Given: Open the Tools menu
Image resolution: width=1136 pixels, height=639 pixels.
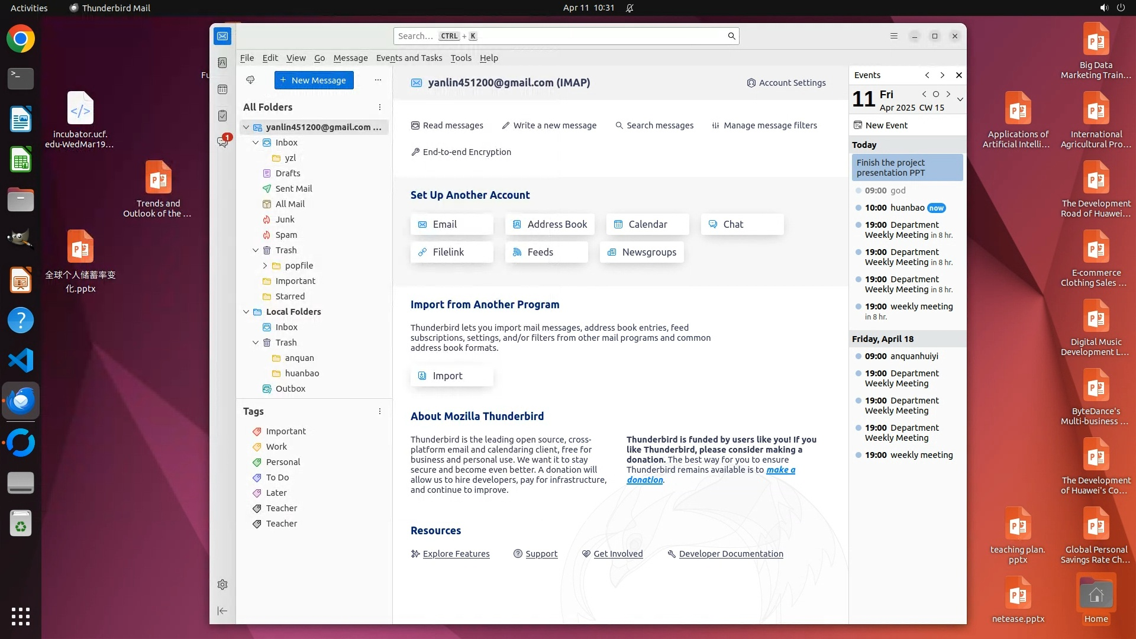Looking at the screenshot, I should pyautogui.click(x=460, y=58).
